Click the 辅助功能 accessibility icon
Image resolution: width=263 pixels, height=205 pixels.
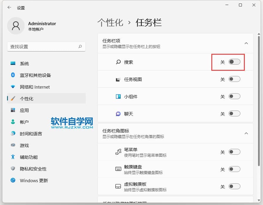tap(13, 157)
